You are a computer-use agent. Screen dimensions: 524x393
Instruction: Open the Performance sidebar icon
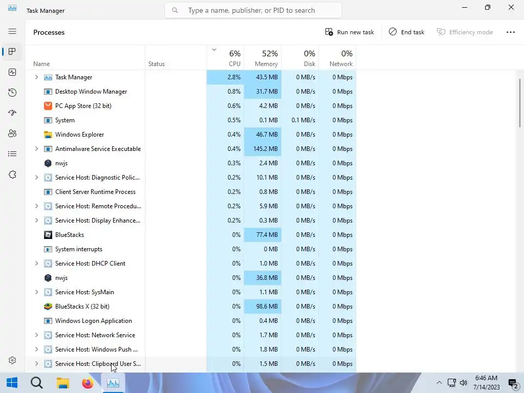[x=12, y=72]
